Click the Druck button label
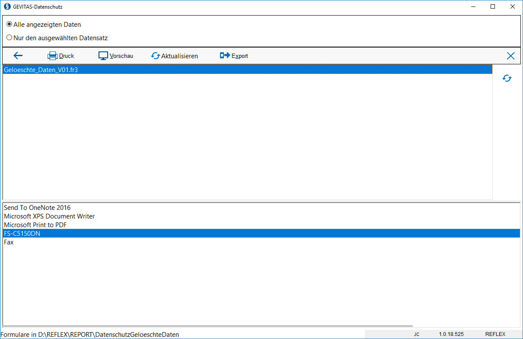 (x=67, y=56)
